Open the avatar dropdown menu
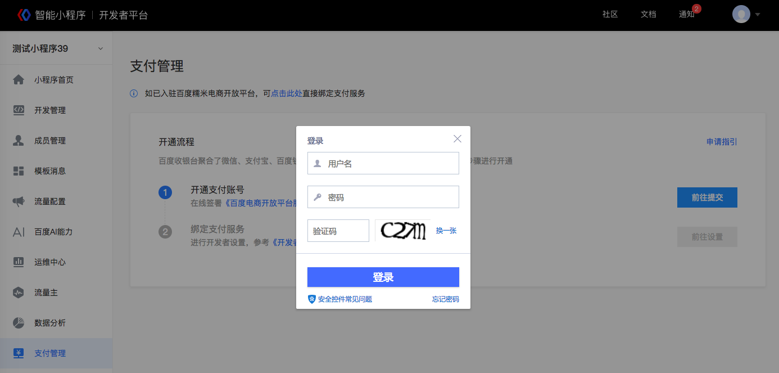 pyautogui.click(x=741, y=14)
